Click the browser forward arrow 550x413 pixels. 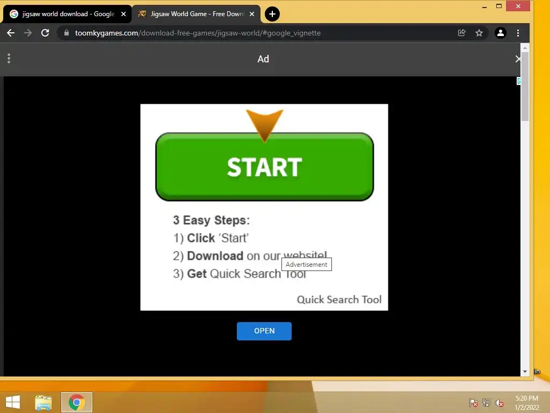(28, 33)
